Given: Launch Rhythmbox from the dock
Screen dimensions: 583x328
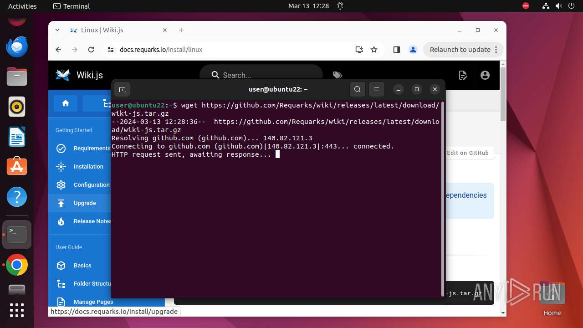Looking at the screenshot, I should pyautogui.click(x=17, y=107).
